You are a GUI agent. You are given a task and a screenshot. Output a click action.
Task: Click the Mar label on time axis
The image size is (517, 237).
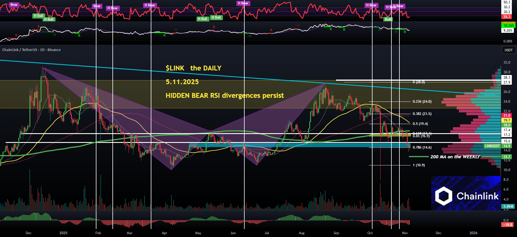tap(130, 233)
